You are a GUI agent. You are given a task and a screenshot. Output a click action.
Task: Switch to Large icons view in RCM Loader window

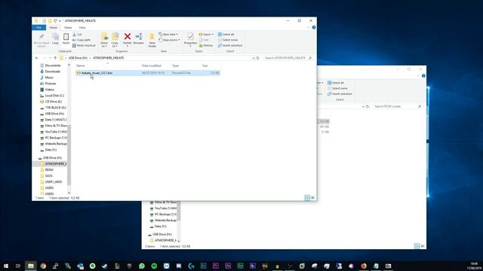[423, 246]
